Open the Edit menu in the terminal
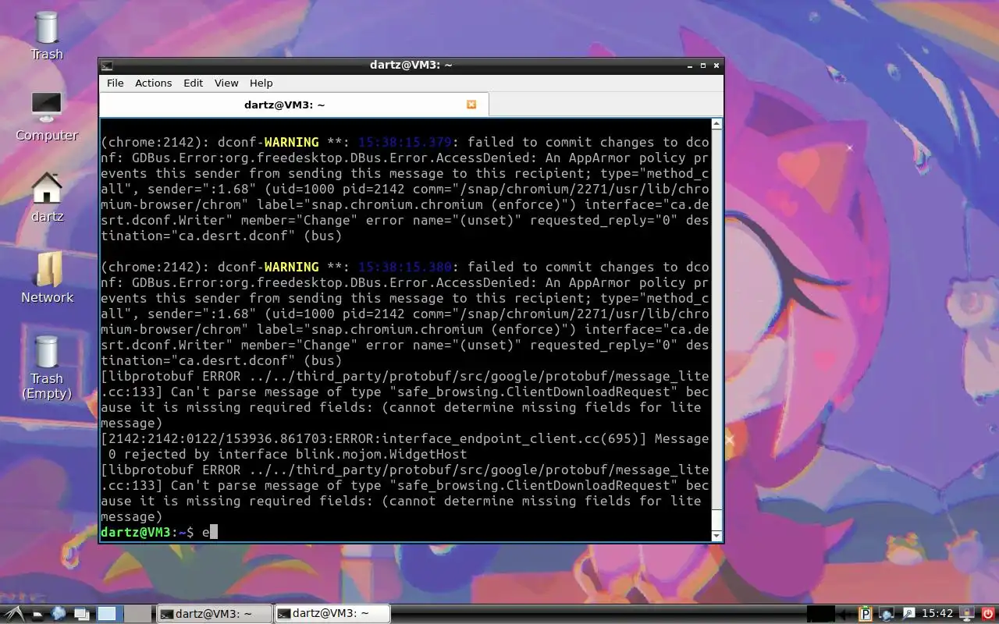999x624 pixels. pos(193,83)
